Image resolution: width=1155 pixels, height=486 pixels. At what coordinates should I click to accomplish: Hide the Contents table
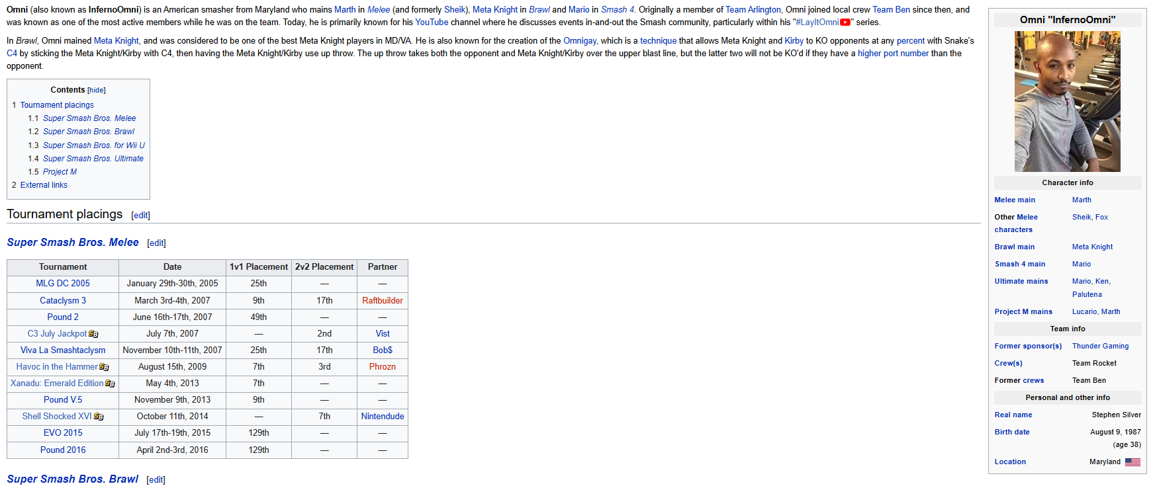(97, 91)
